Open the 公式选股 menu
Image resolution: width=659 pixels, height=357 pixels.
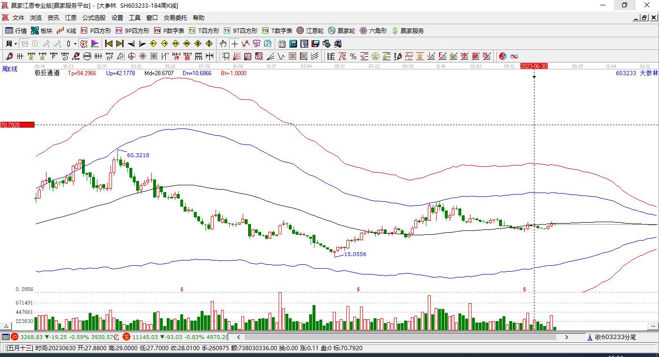coord(94,18)
